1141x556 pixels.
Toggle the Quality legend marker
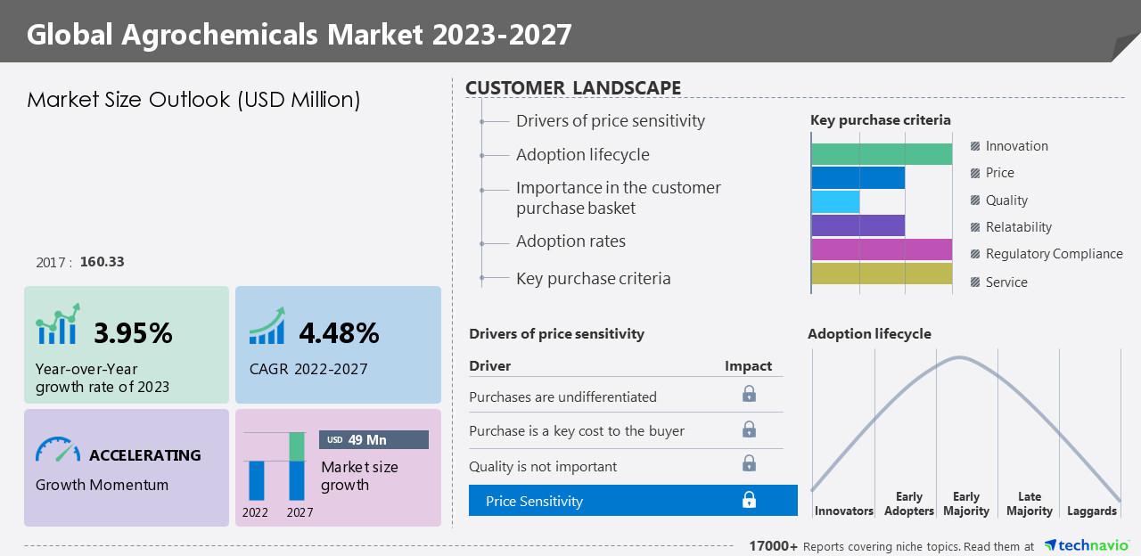[975, 200]
